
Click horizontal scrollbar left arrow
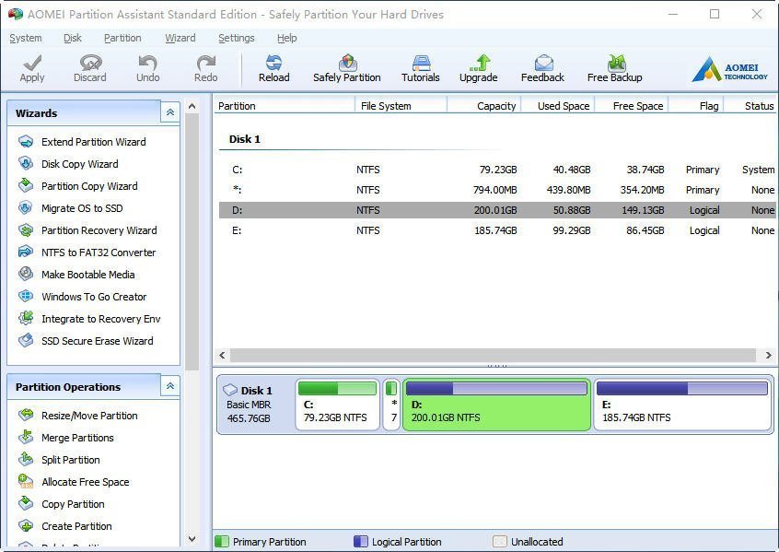(222, 355)
